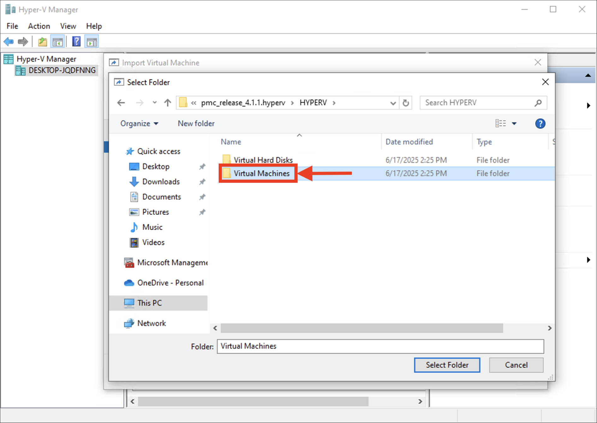Click right arrow of Hyper-V Manager bottom scrollbar
Image resolution: width=597 pixels, height=423 pixels.
click(420, 402)
